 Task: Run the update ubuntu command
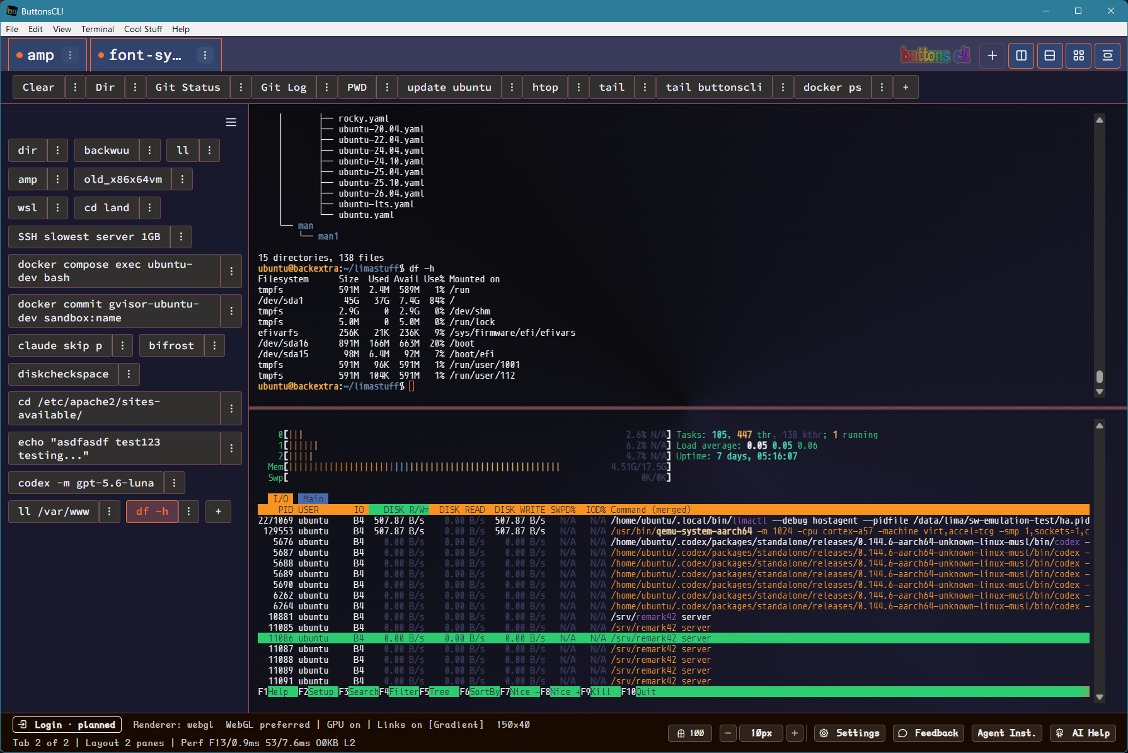[449, 88]
